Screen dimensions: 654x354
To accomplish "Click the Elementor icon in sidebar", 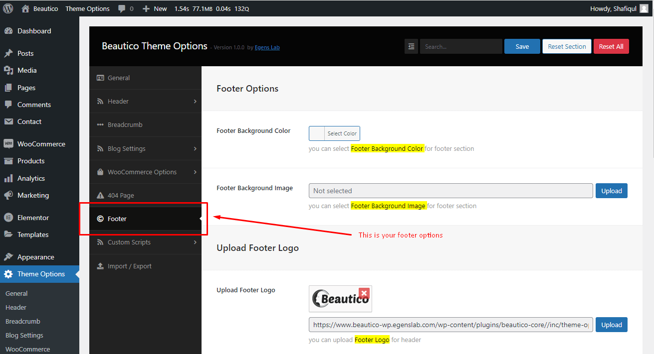I will pyautogui.click(x=8, y=218).
